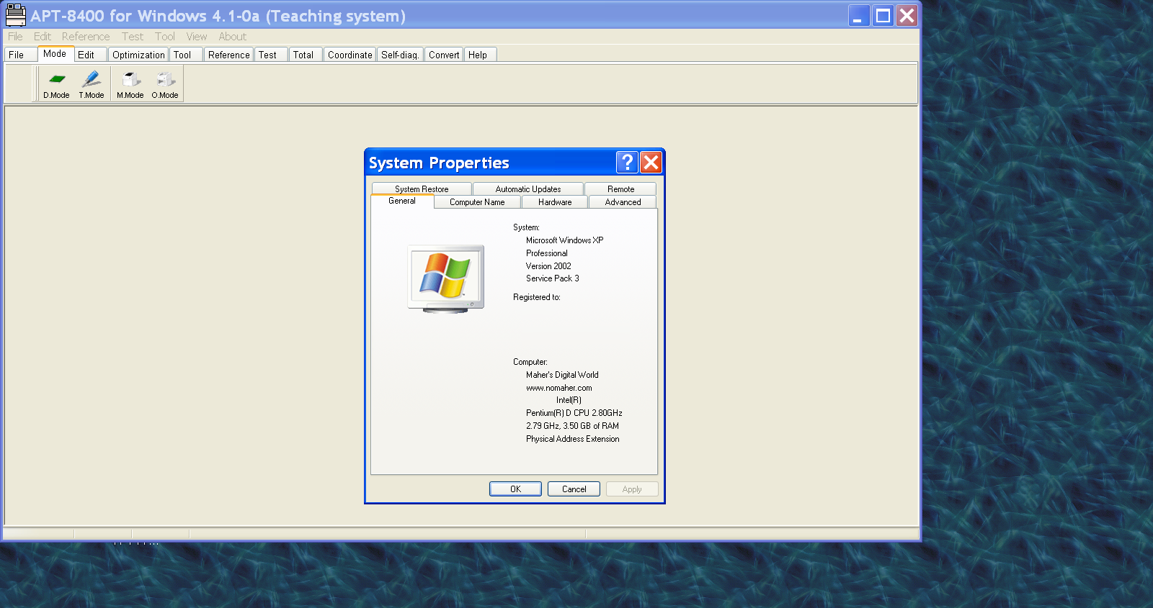Select the General tab
This screenshot has height=608, width=1153.
(x=402, y=201)
